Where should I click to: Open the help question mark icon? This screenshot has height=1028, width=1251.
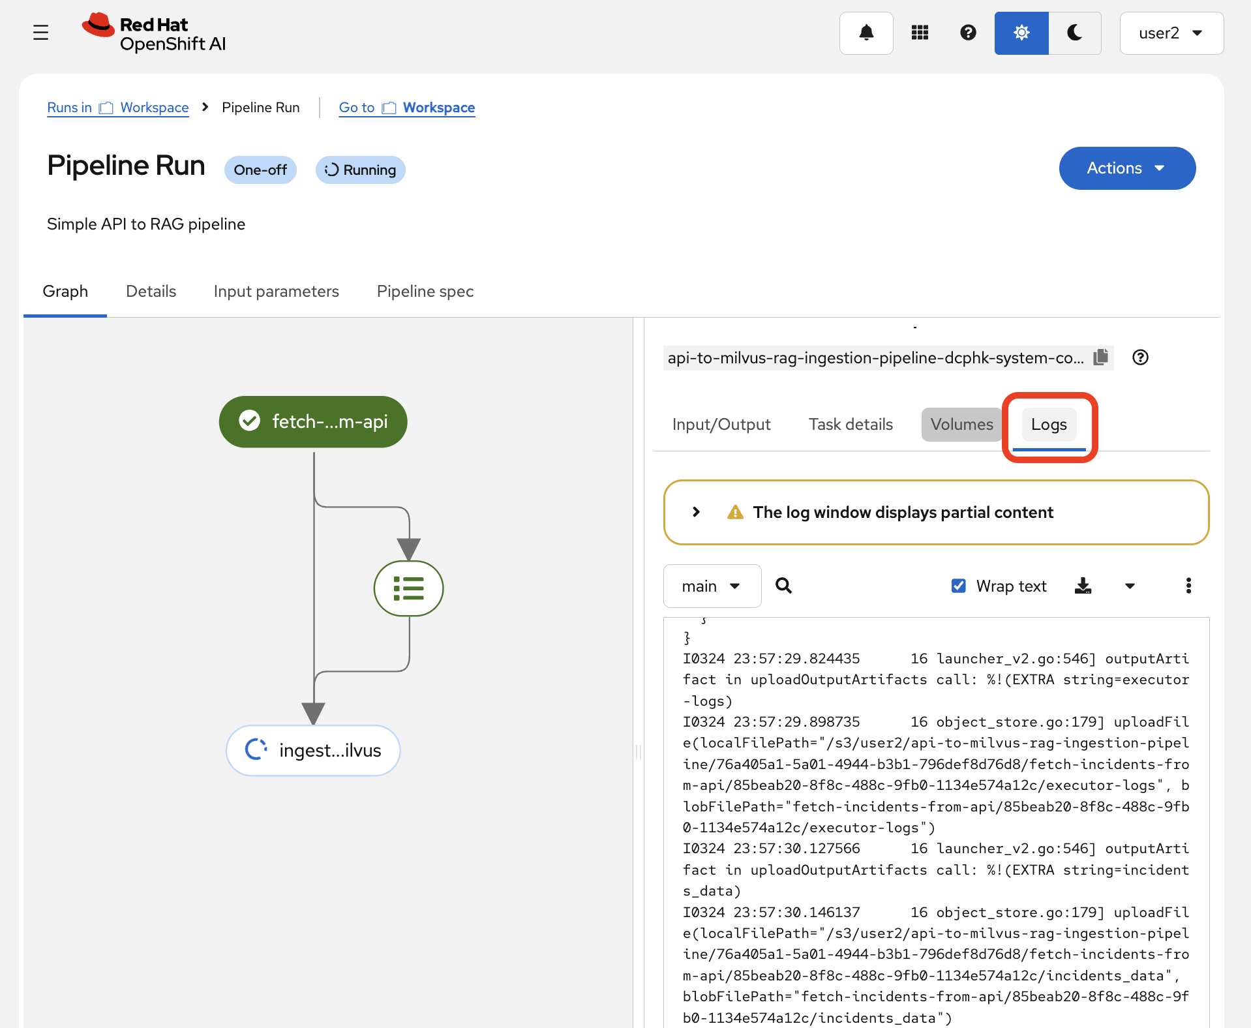tap(967, 33)
